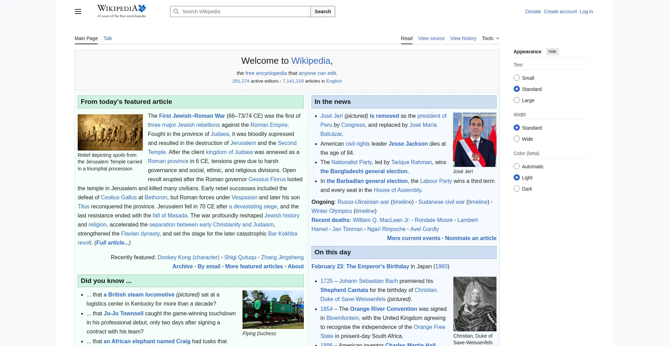Select Light color mode

coord(517,178)
